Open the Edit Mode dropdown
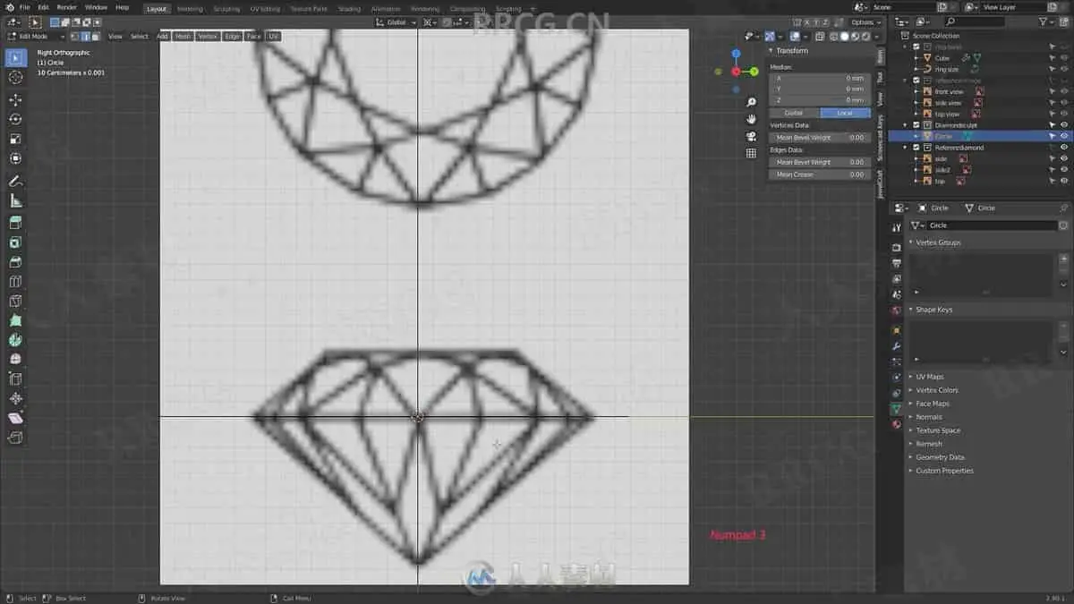The width and height of the screenshot is (1074, 604). point(36,37)
